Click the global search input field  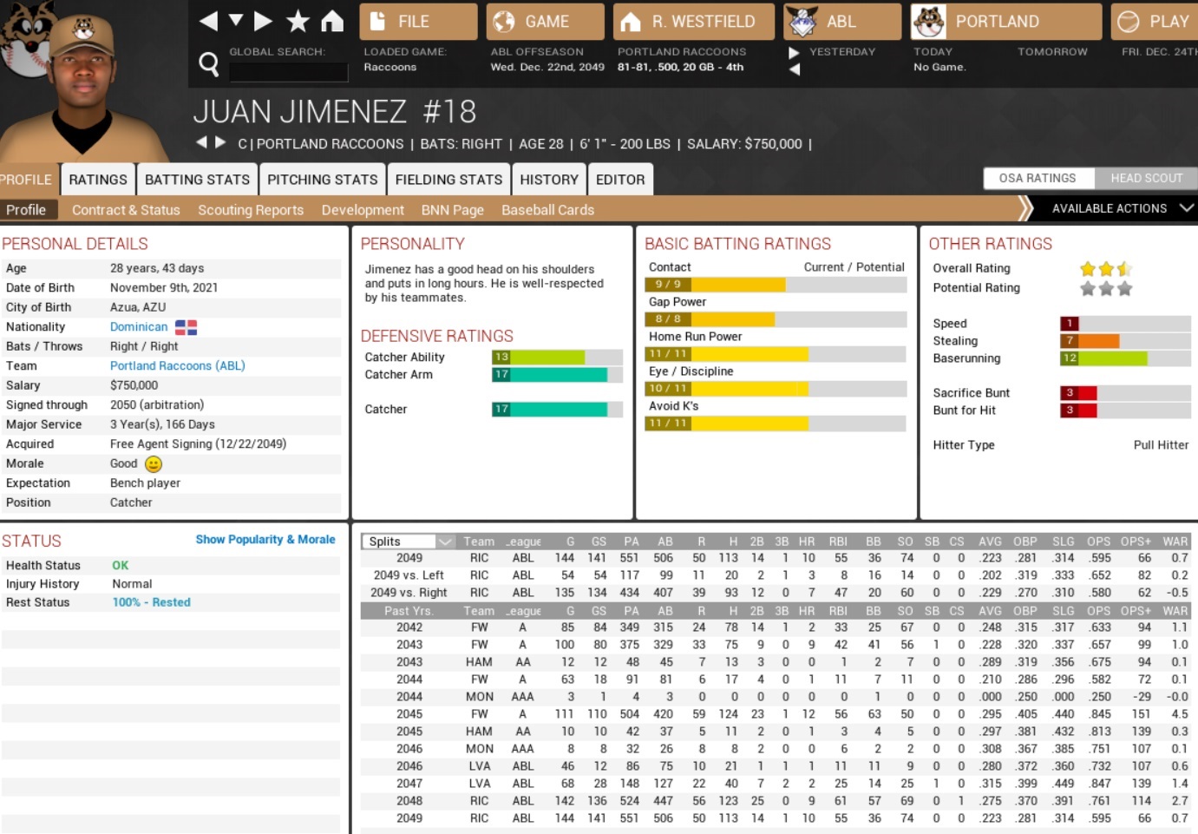tap(277, 71)
